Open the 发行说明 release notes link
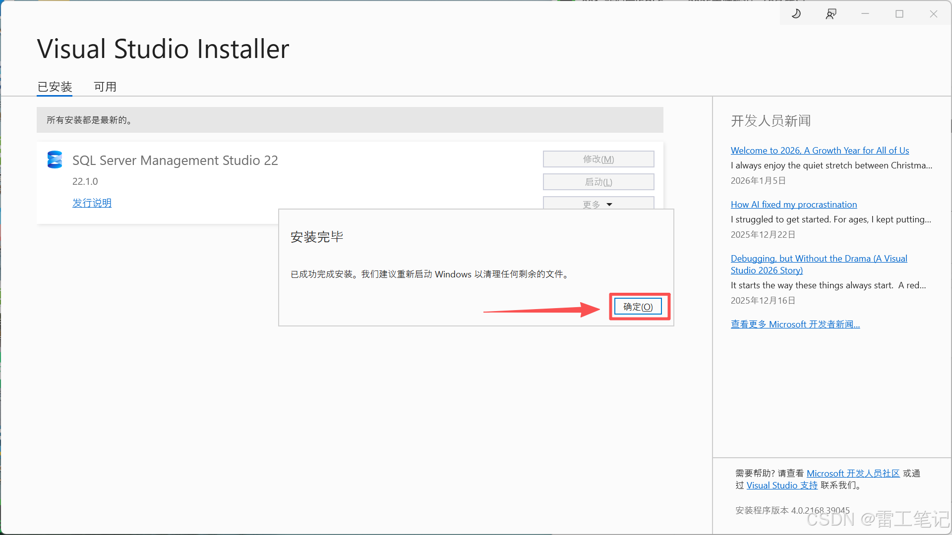Screen dimensions: 952x535 tap(92, 203)
